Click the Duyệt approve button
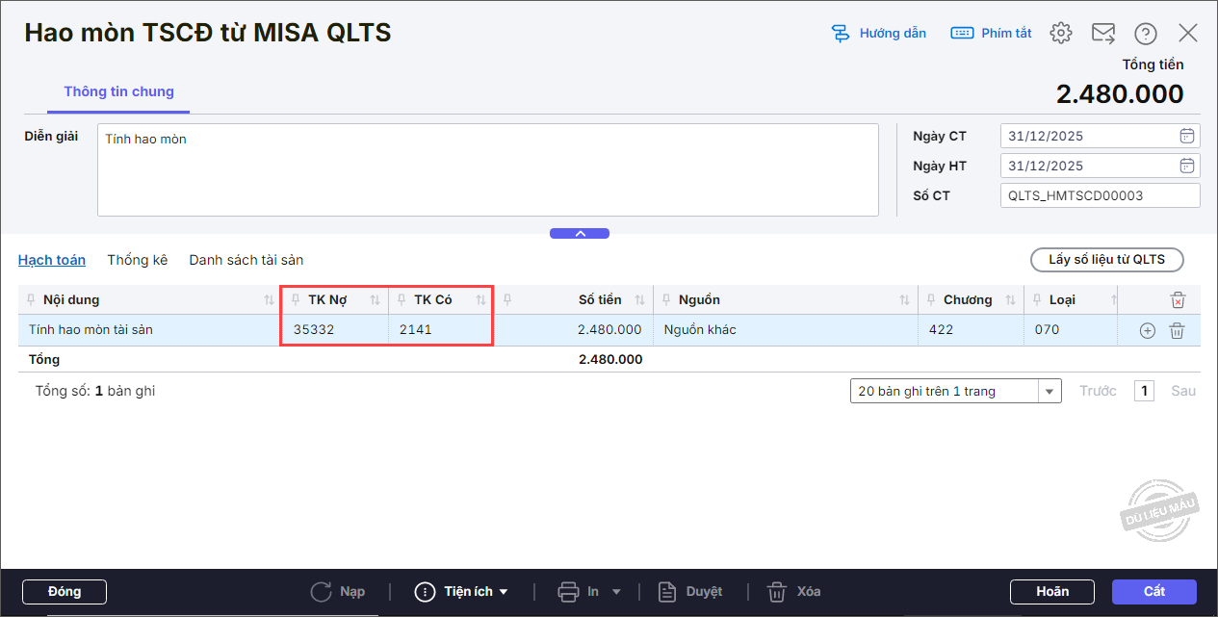1218x617 pixels. (x=690, y=592)
